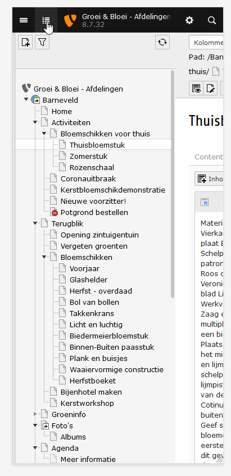The height and width of the screenshot is (476, 231).
Task: Click the view webpage icon
Action: pos(196,88)
